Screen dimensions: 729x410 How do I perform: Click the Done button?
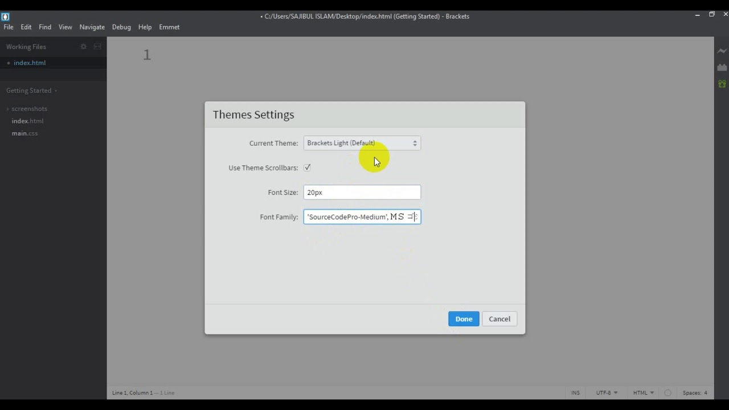pyautogui.click(x=464, y=319)
